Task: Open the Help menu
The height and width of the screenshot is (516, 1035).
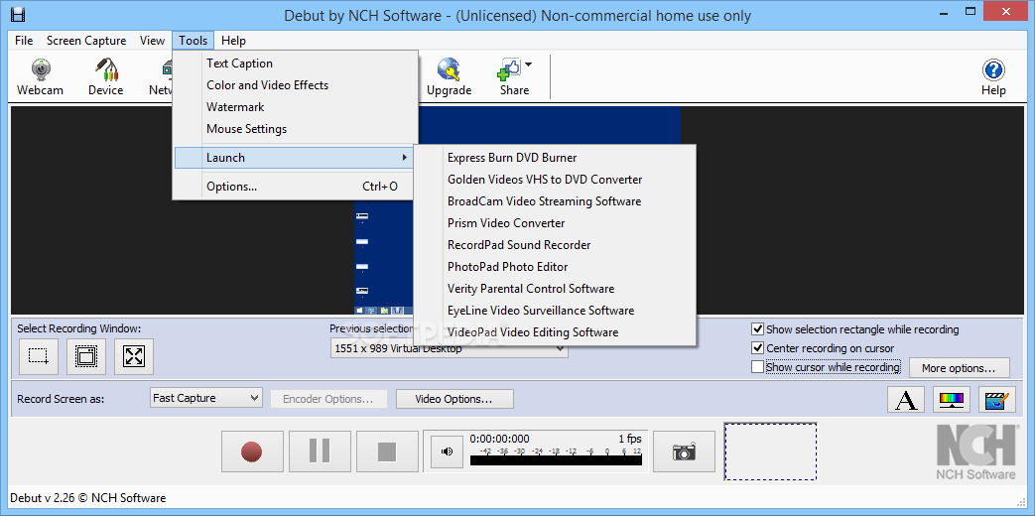Action: click(233, 41)
